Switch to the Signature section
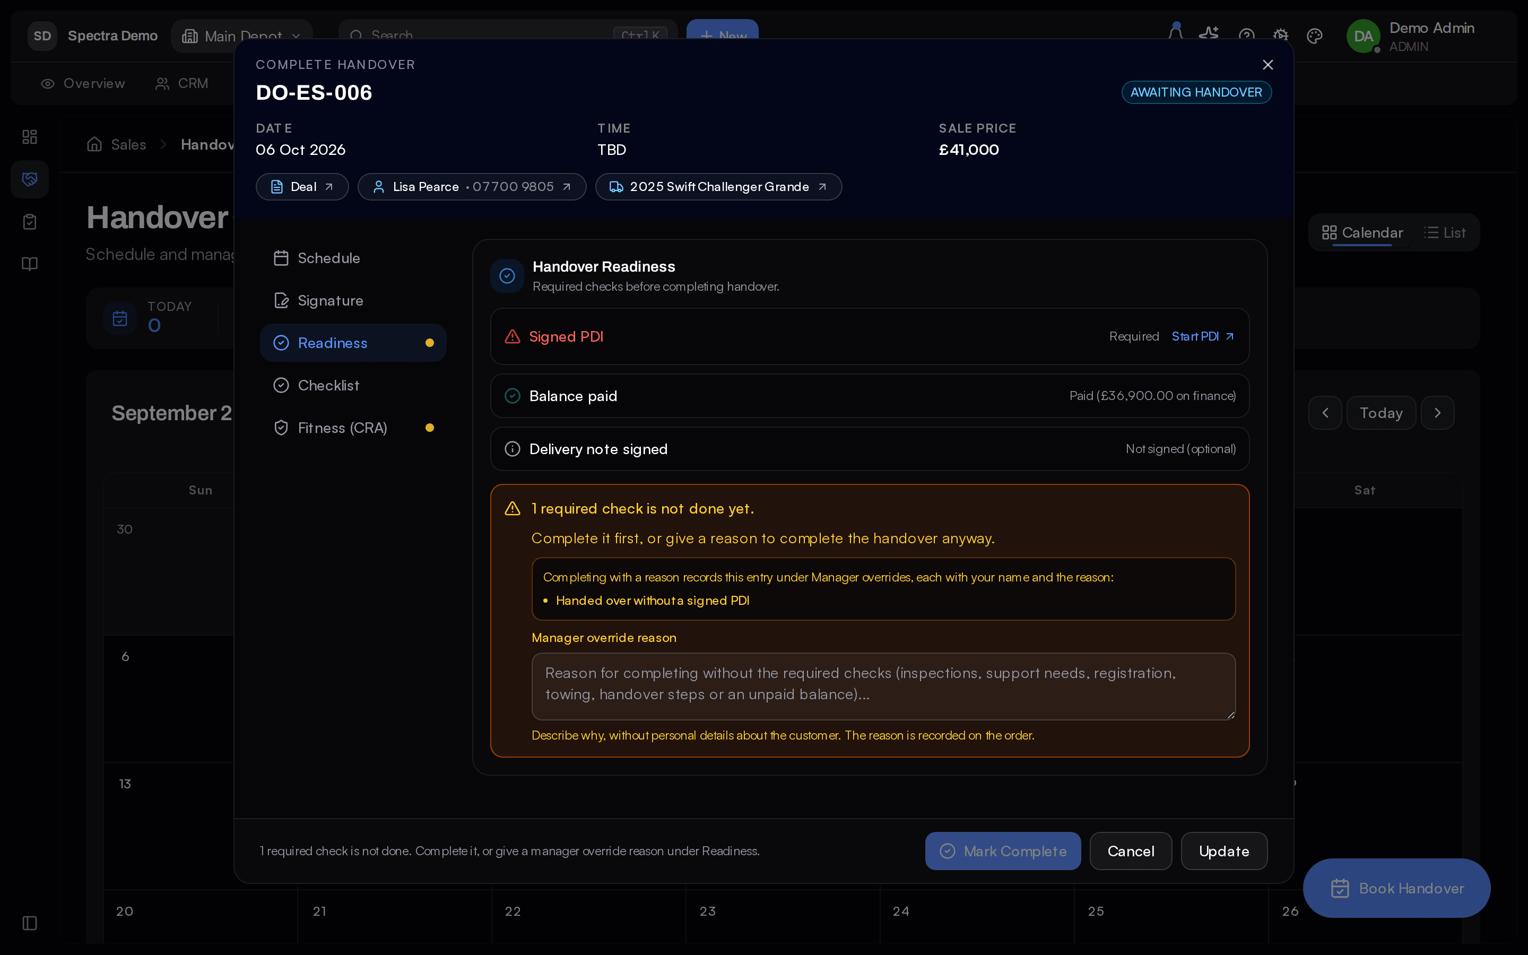 coord(353,301)
